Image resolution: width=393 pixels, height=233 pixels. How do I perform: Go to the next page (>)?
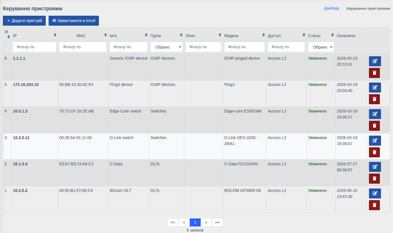click(x=206, y=222)
